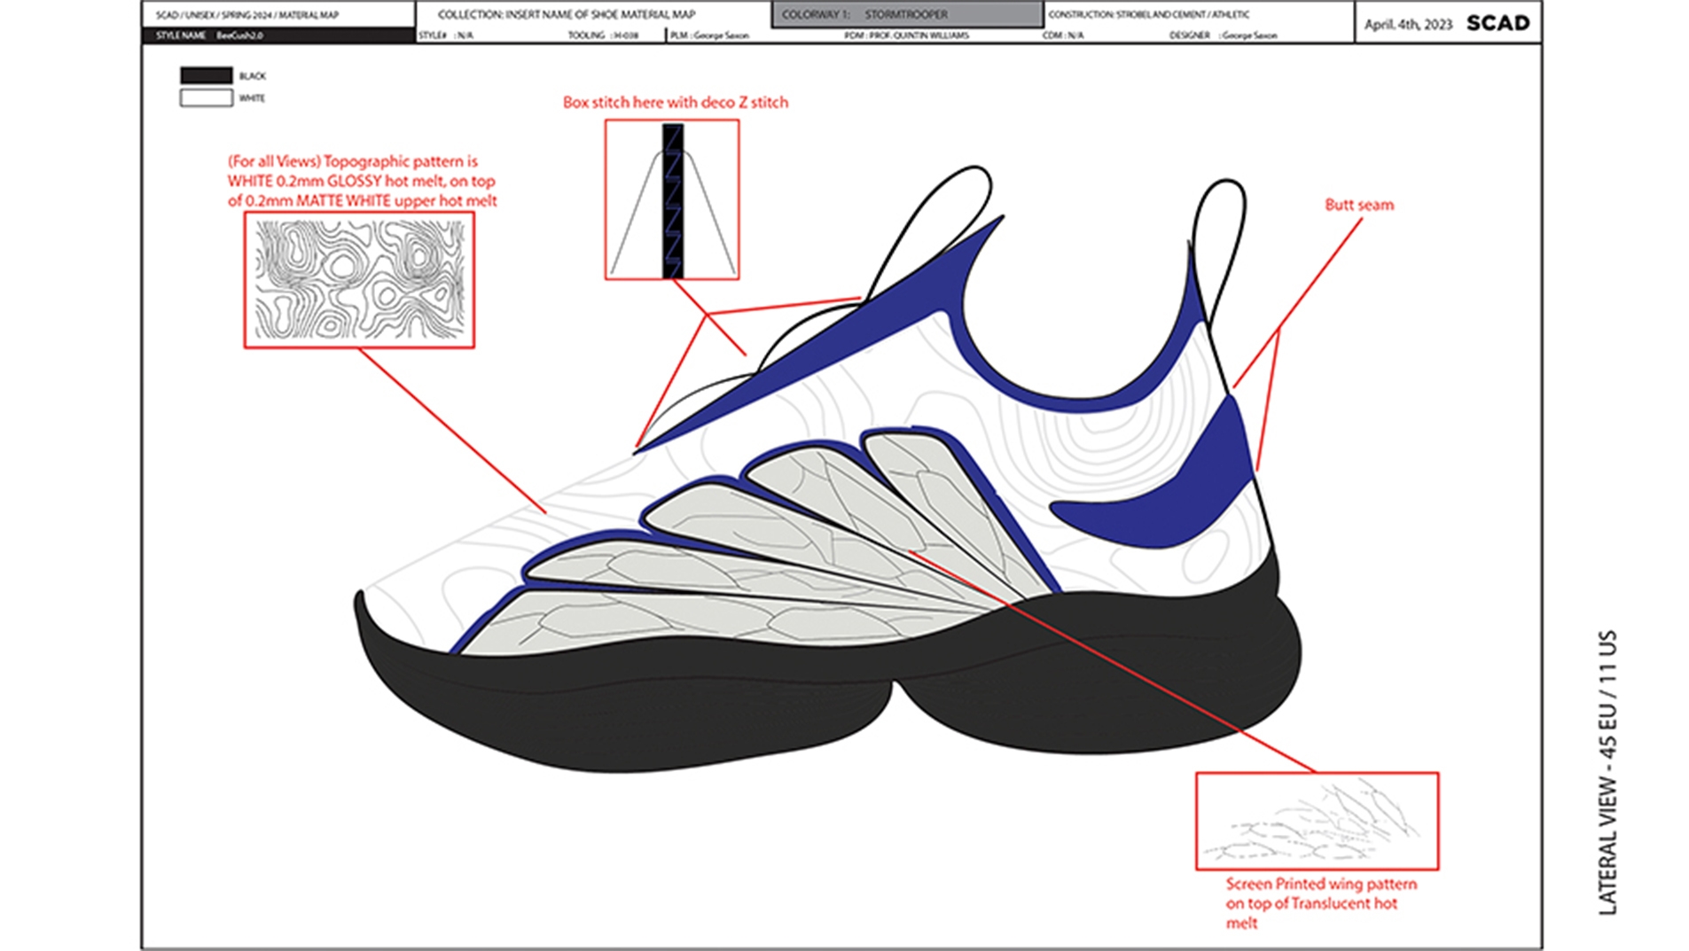
Task: Select the wing pattern detail thumbnail
Action: [1317, 821]
